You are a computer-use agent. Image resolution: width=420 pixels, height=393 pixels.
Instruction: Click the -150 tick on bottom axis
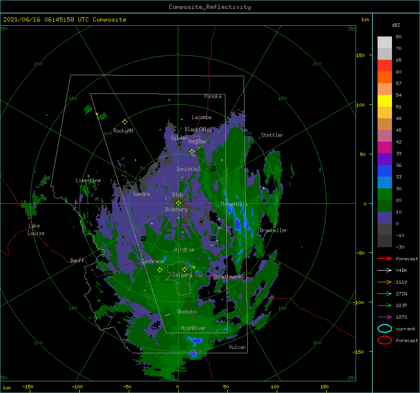[28, 386]
